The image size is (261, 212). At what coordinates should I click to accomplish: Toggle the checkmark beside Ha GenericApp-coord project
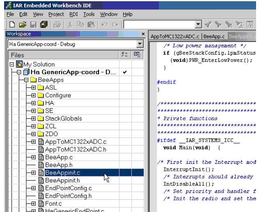point(125,72)
